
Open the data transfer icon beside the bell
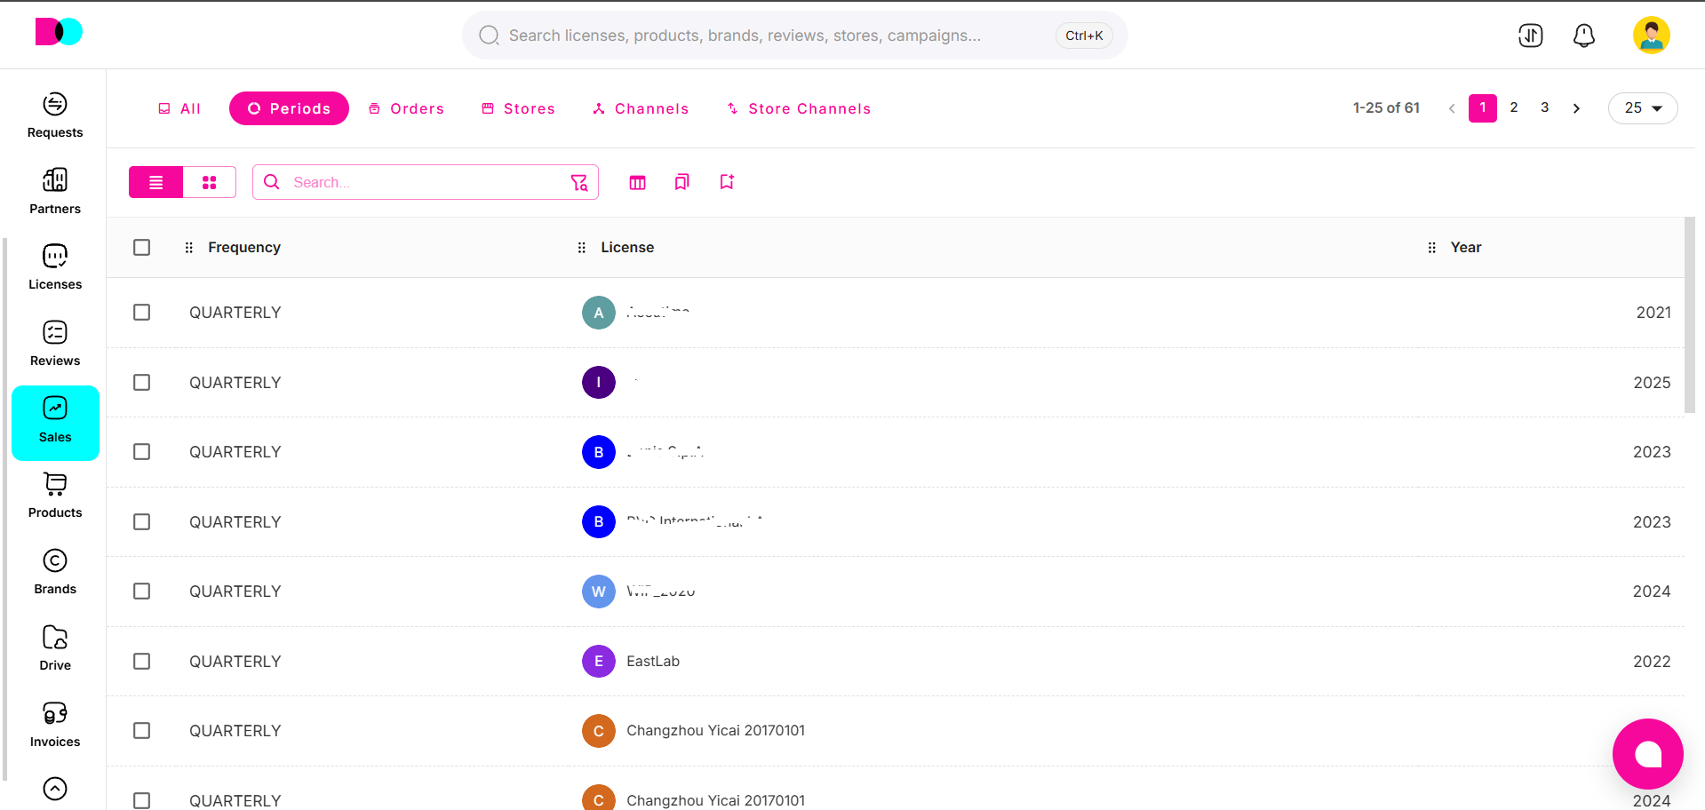pos(1531,36)
